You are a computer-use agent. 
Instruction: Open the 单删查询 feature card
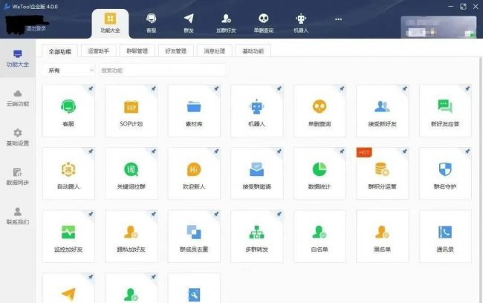pyautogui.click(x=320, y=111)
